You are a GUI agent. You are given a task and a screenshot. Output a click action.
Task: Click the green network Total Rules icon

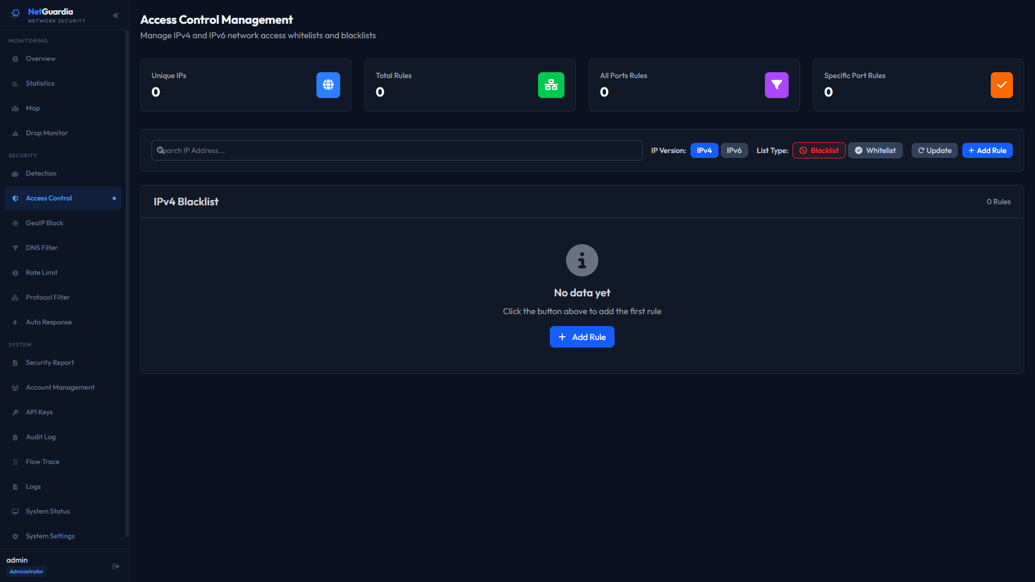click(551, 85)
